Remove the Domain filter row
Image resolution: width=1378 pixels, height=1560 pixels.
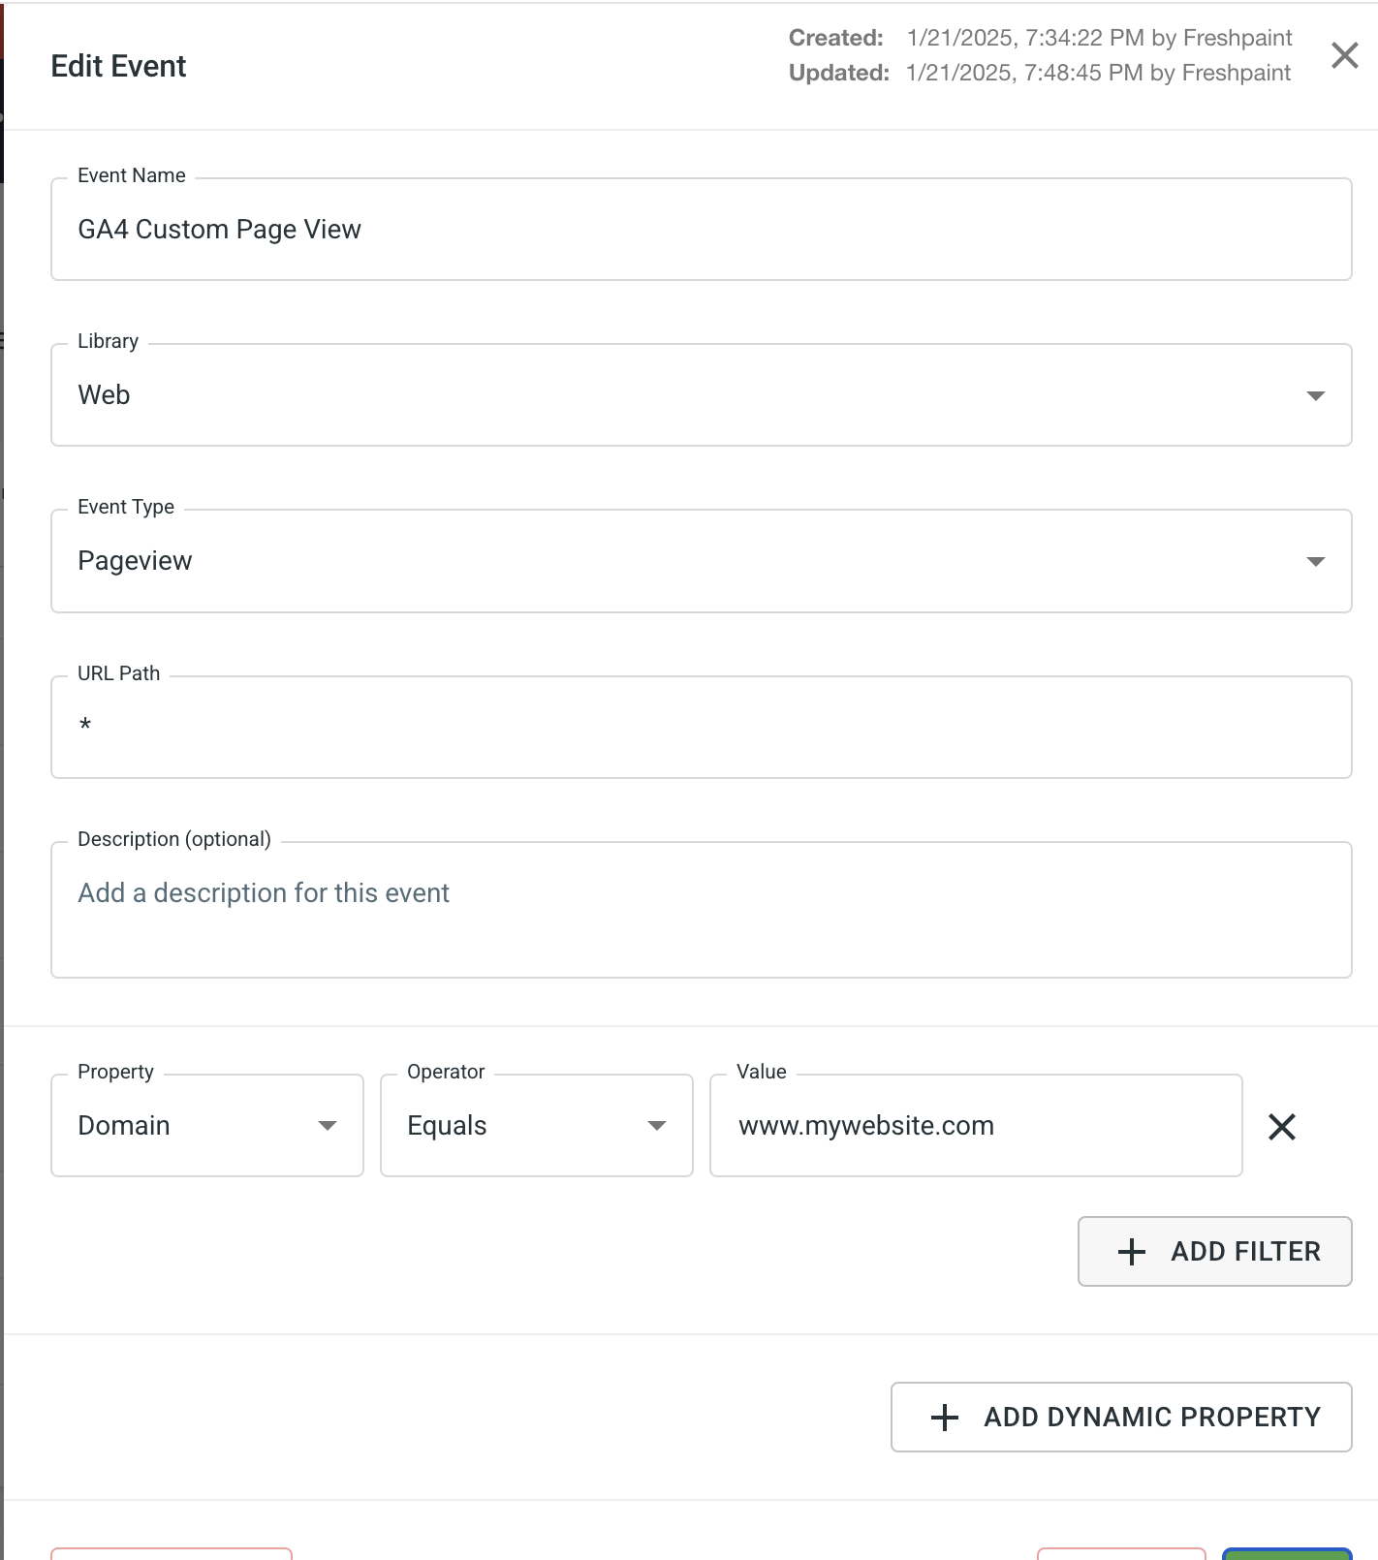click(x=1281, y=1127)
